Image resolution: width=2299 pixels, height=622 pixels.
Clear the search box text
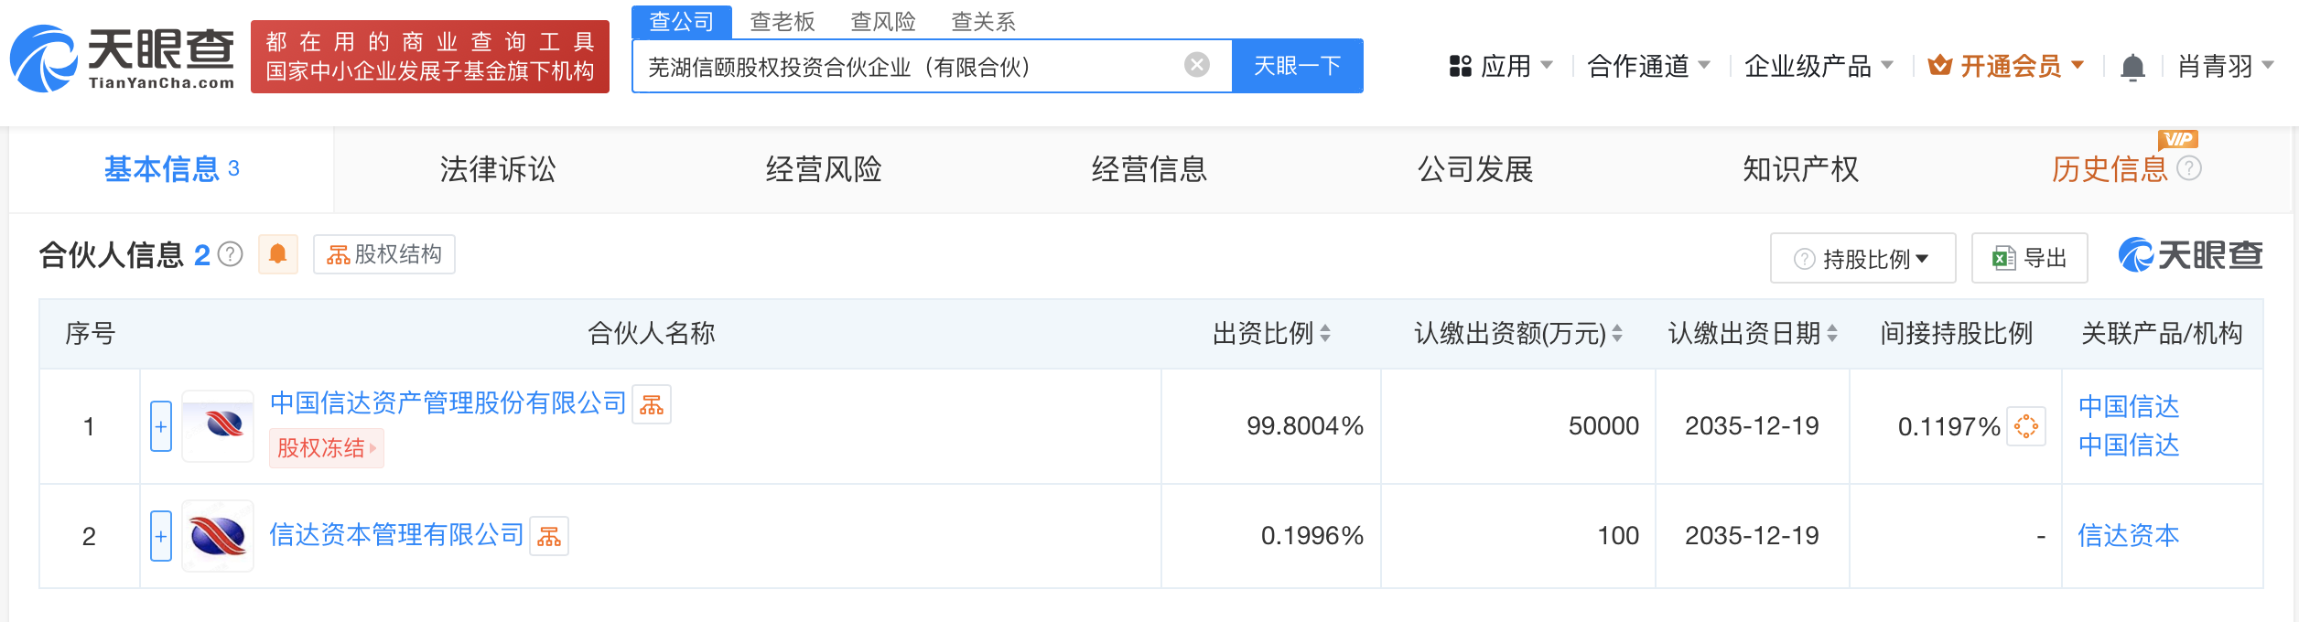[x=1196, y=65]
